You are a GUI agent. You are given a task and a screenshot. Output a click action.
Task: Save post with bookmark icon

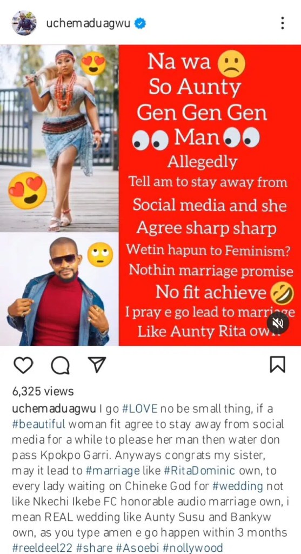click(277, 365)
